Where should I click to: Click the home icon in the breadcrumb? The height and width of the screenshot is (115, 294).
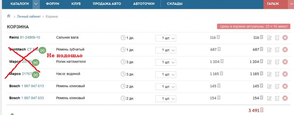(9, 16)
